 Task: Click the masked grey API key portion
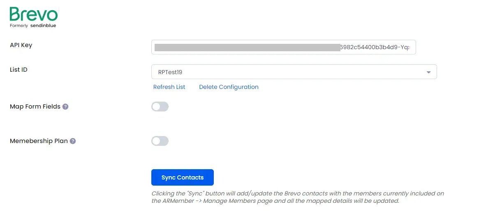click(x=247, y=48)
